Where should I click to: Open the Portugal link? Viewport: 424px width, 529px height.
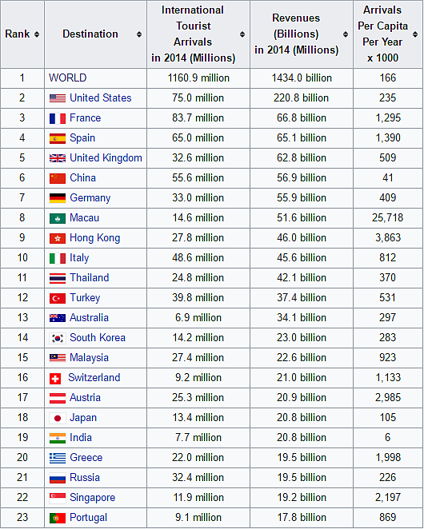click(88, 518)
